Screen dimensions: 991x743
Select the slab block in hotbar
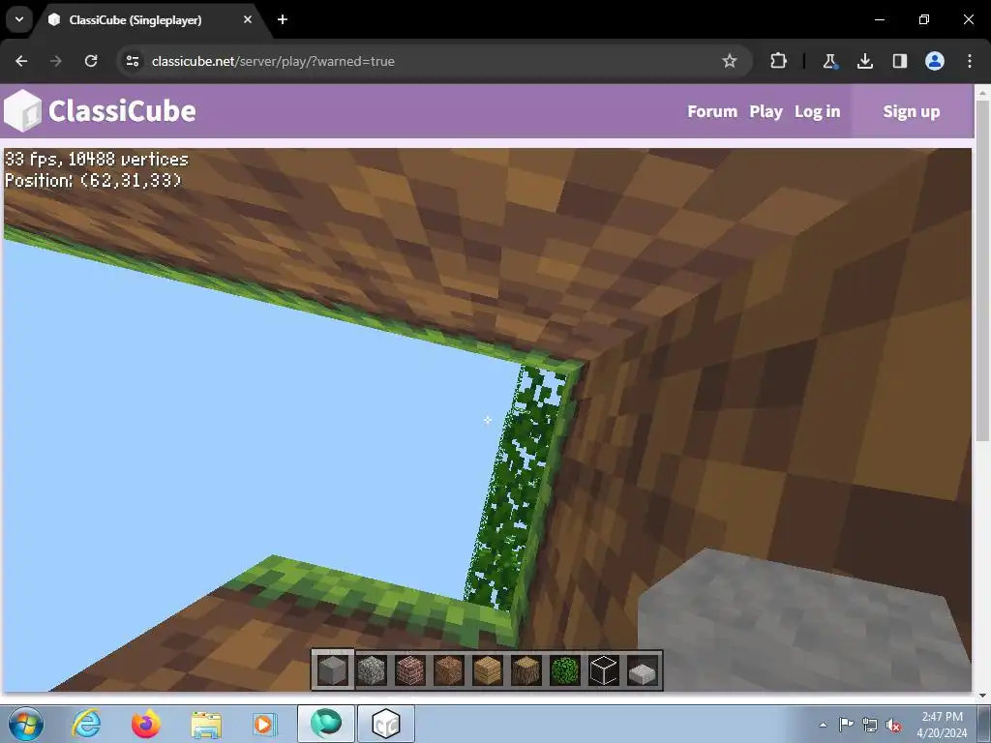[643, 671]
